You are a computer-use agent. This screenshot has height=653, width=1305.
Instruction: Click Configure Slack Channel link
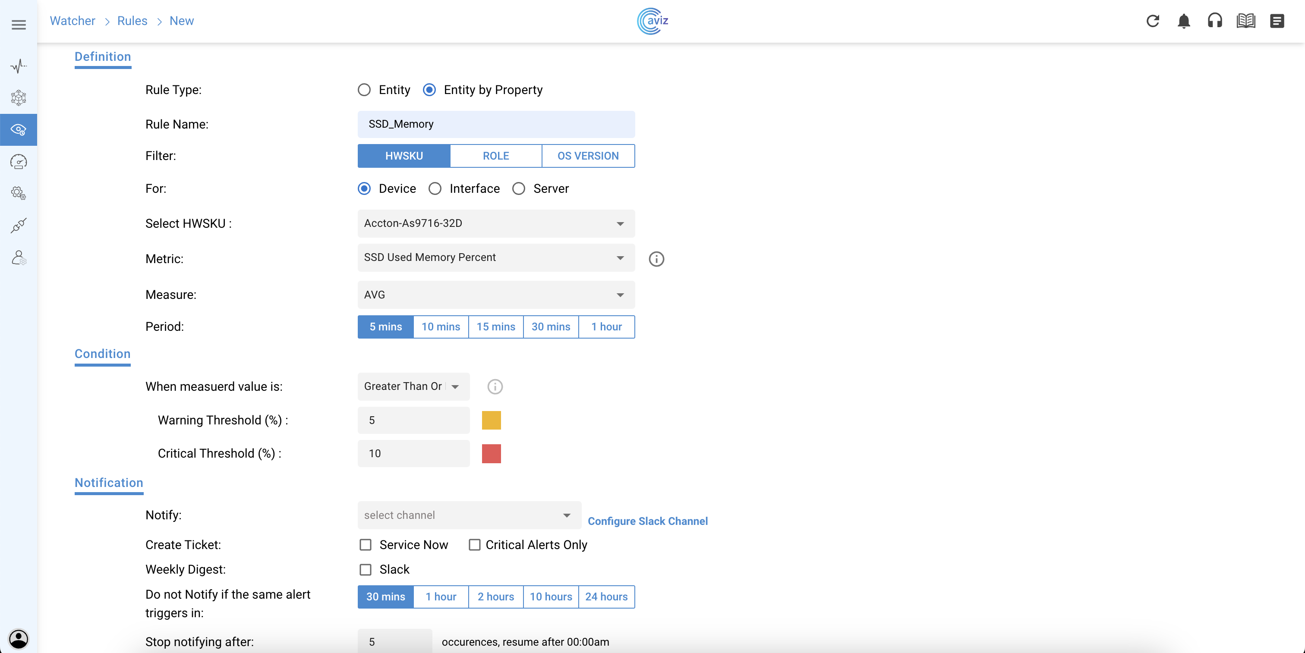pyautogui.click(x=647, y=521)
